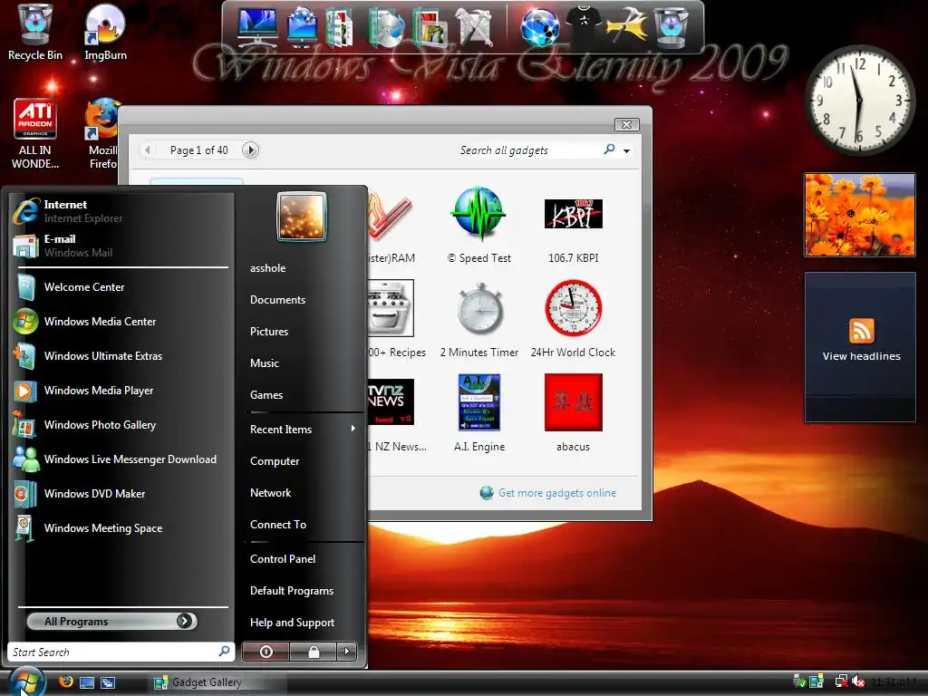
Task: Click the lock button in Start menu
Action: coord(313,652)
